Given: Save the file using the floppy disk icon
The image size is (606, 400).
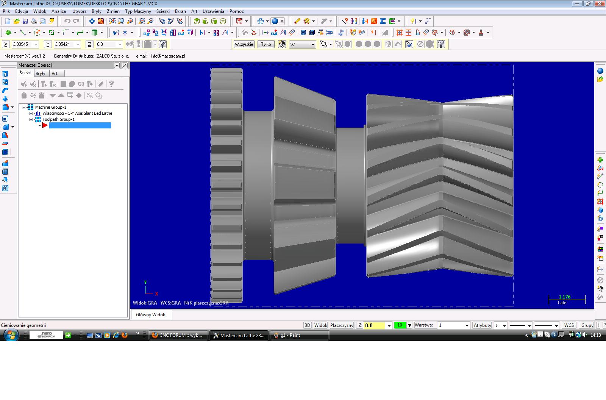Looking at the screenshot, I should pos(25,21).
